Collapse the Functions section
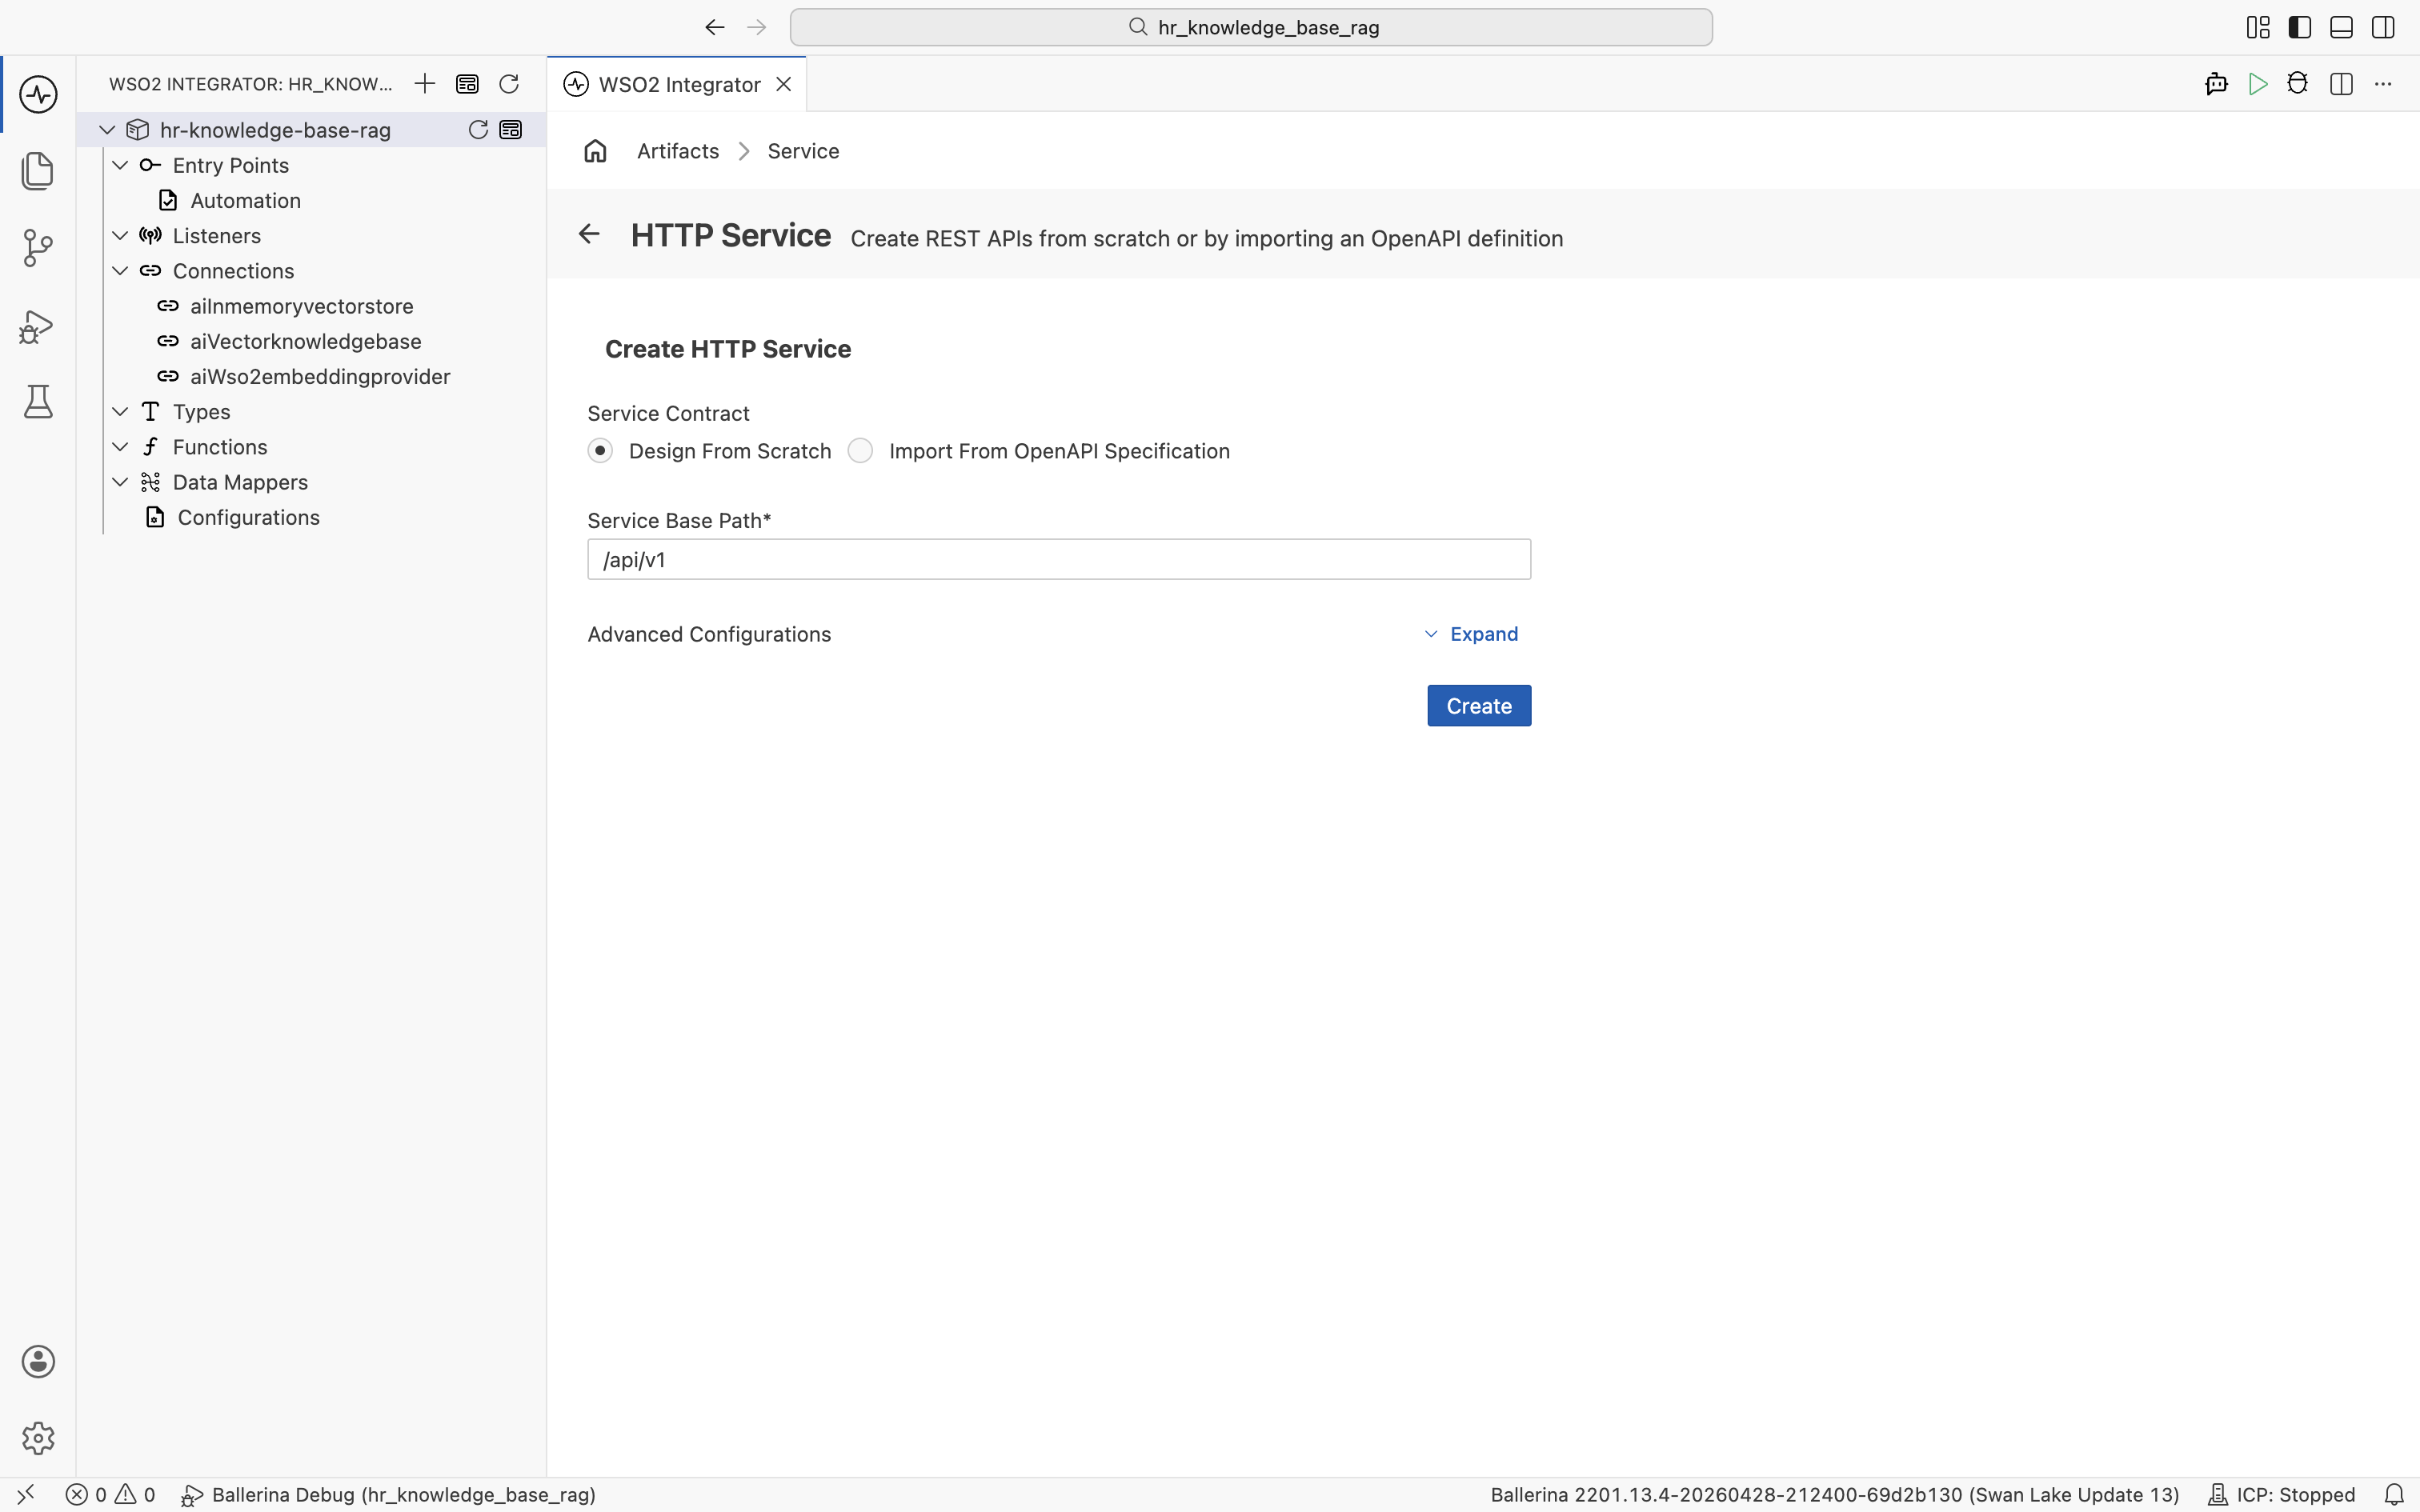 [120, 447]
